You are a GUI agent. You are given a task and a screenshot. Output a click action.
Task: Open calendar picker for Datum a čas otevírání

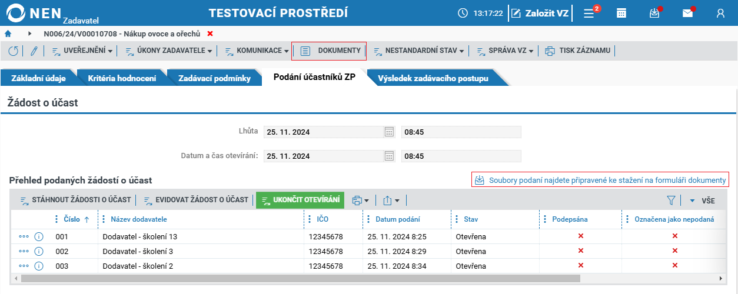(x=389, y=156)
